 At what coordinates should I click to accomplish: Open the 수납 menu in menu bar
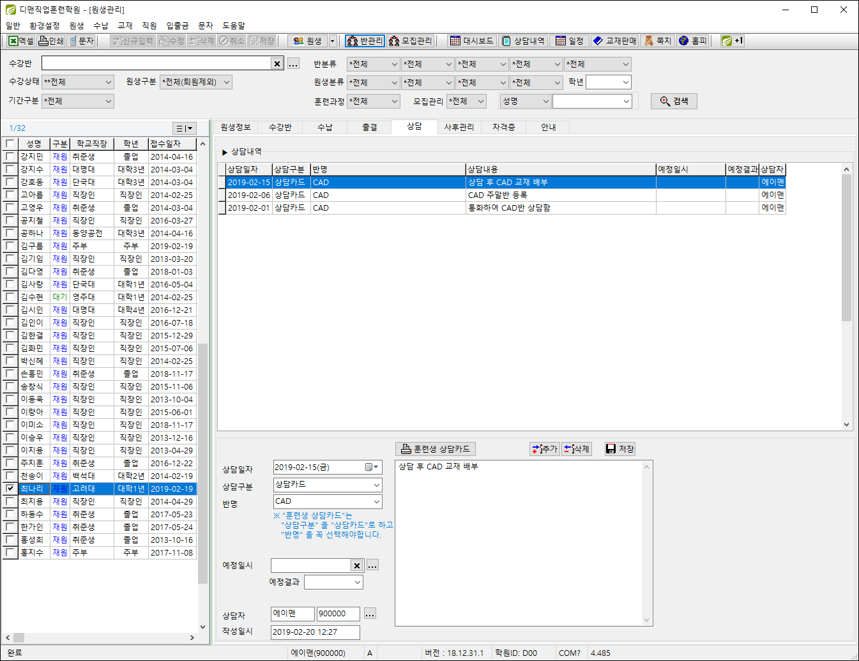pos(101,26)
